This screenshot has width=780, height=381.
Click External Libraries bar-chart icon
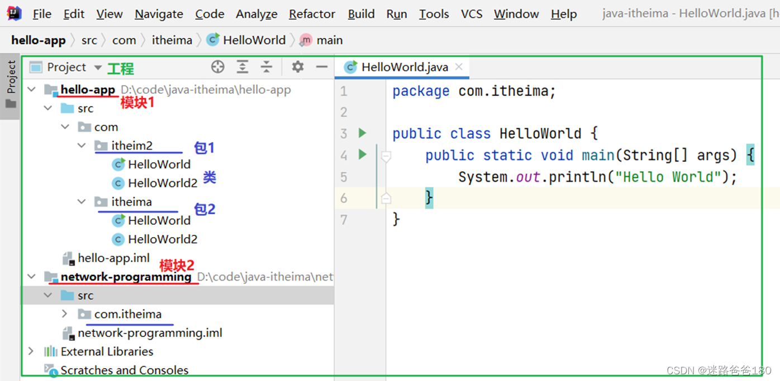pos(51,351)
